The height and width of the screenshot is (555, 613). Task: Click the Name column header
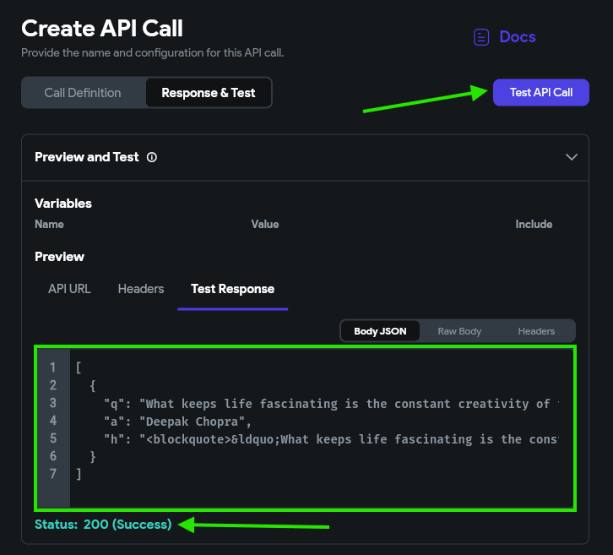(x=49, y=224)
